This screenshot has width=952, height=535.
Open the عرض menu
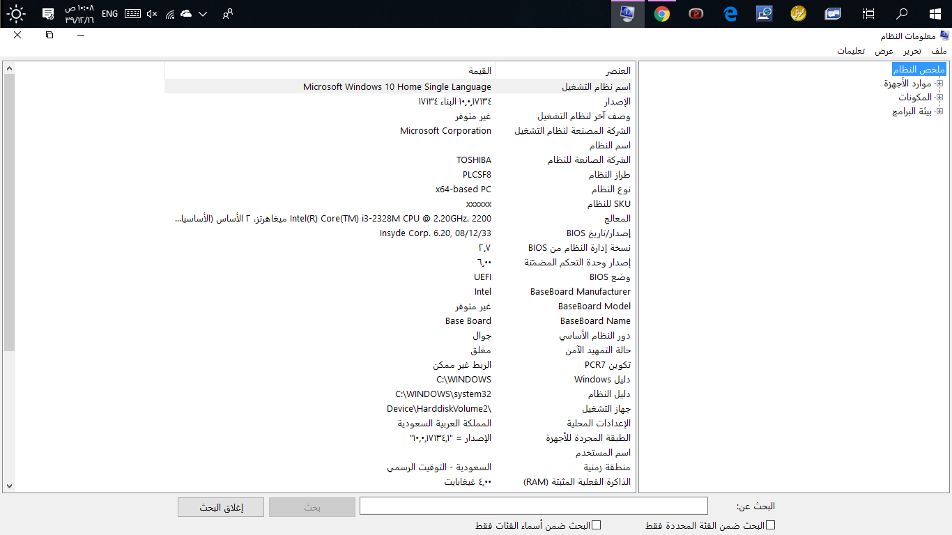point(884,51)
